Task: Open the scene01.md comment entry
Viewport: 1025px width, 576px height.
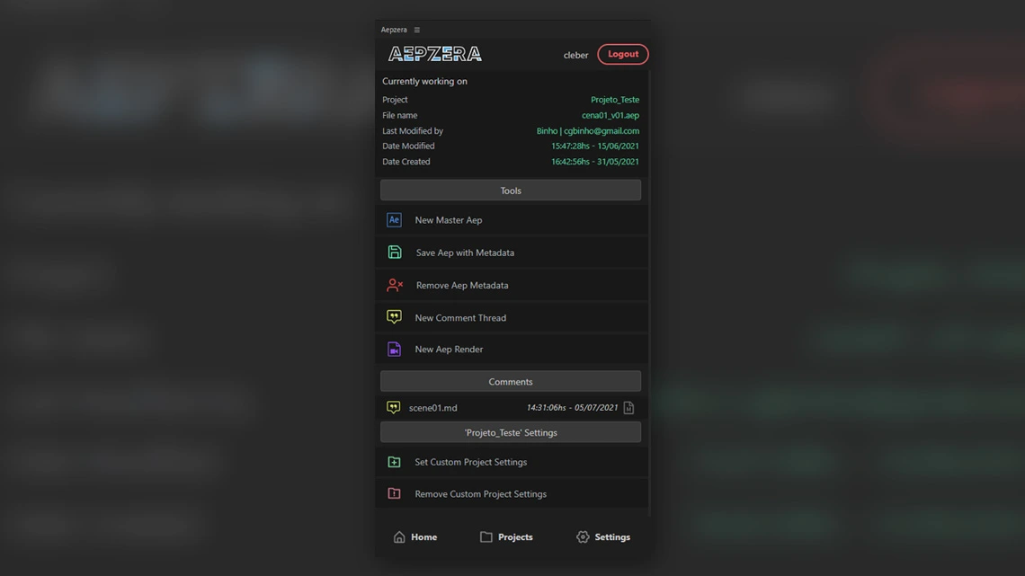Action: [x=511, y=407]
